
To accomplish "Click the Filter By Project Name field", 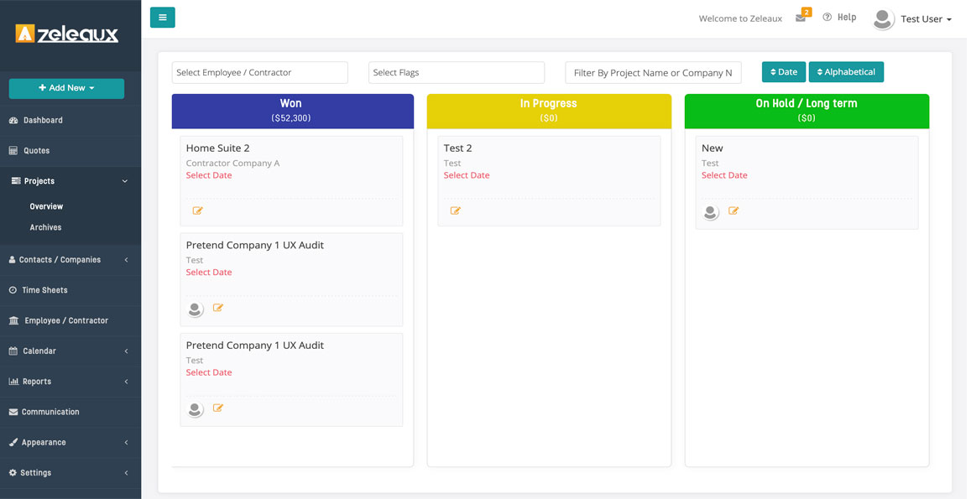I will coord(653,72).
